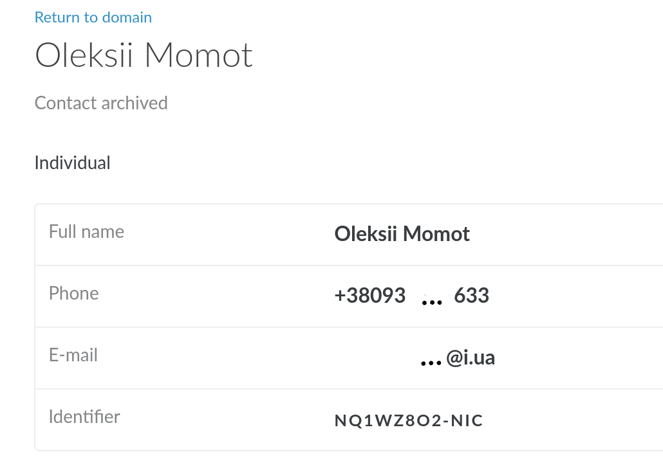The width and height of the screenshot is (663, 468).
Task: Click the word archived in status line
Action: coord(138,103)
